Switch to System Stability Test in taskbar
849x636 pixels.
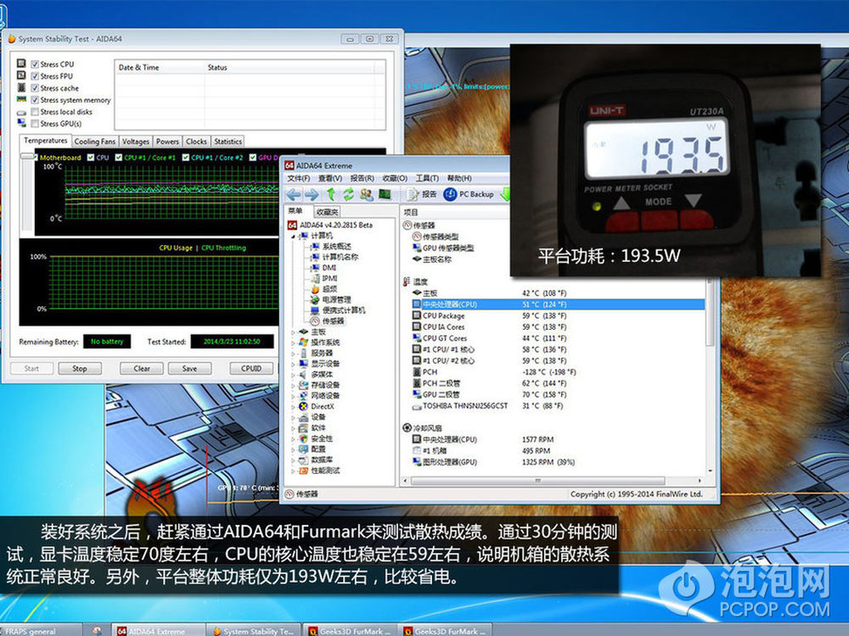tap(252, 631)
